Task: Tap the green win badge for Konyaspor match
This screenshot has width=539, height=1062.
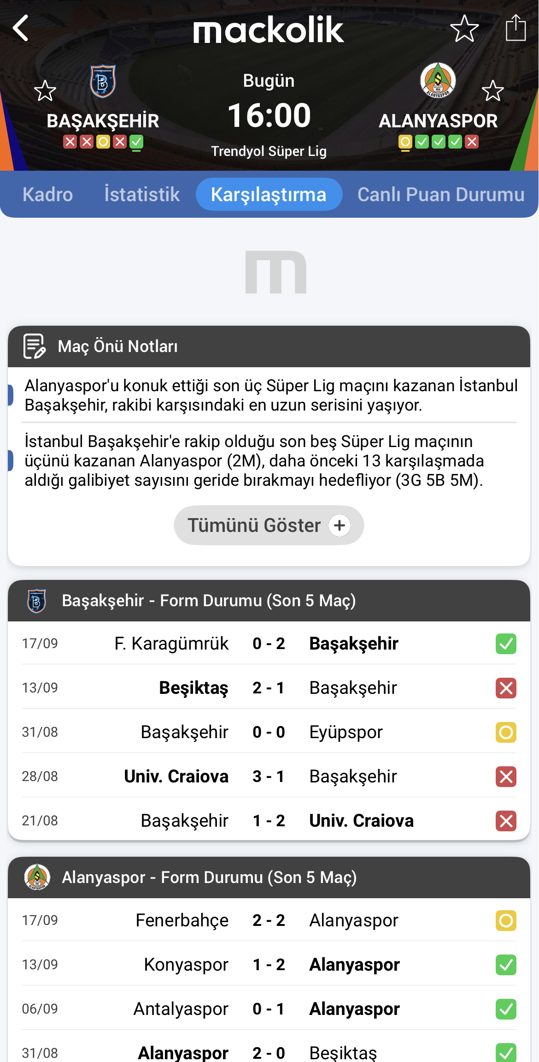Action: 506,965
